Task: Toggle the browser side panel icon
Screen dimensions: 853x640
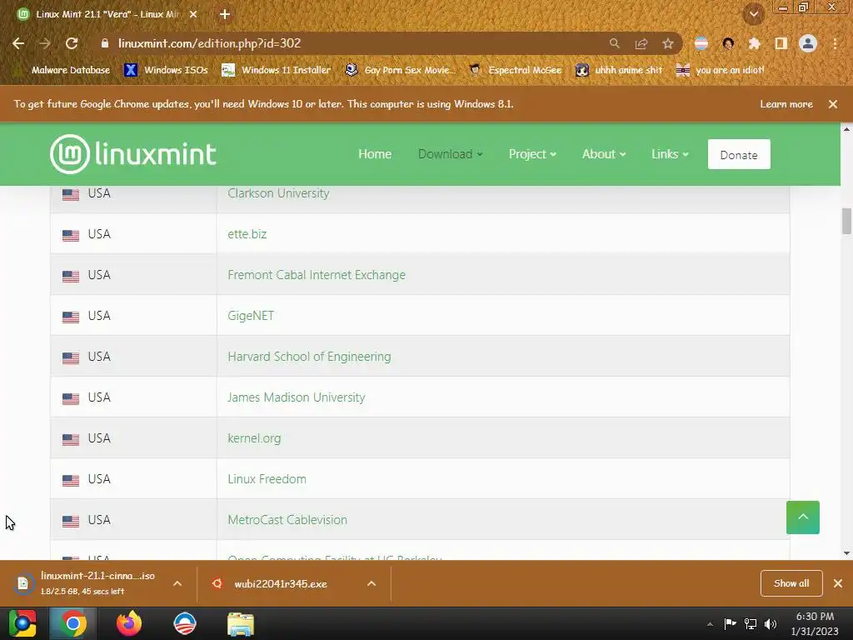Action: pyautogui.click(x=781, y=43)
